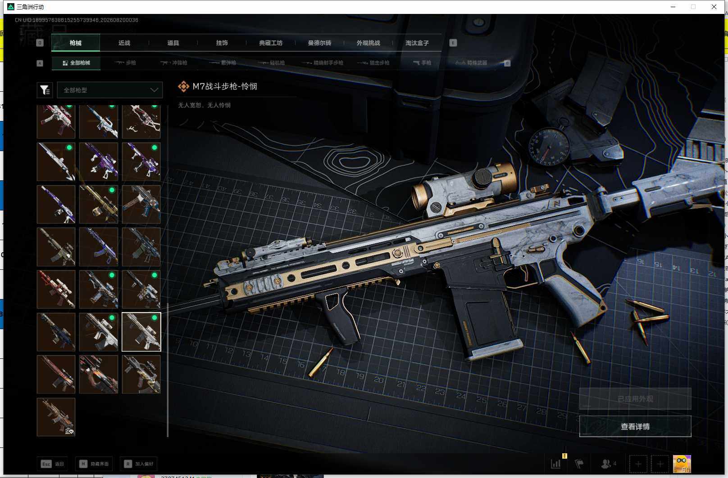Open the friends list icon showing 4
Screen dimensions: 728x478
point(609,464)
